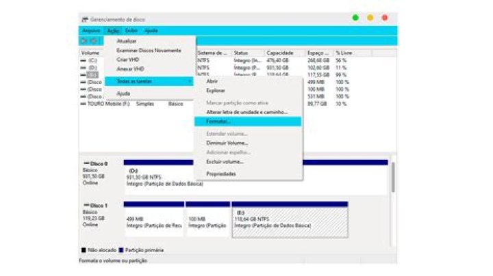Click the 268,68 GB free space cell
The height and width of the screenshot is (276, 493).
click(x=318, y=61)
